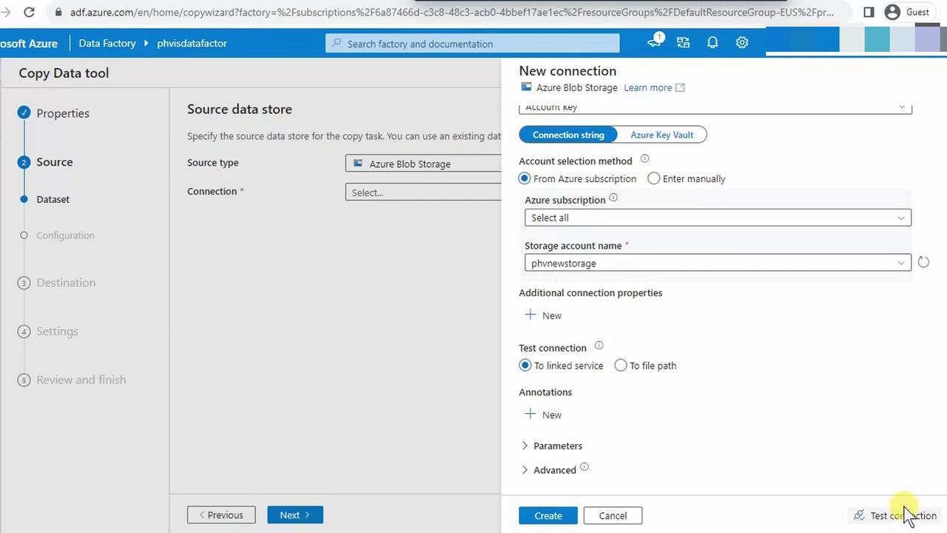Open the Source type dropdown
This screenshot has height=533, width=947.
[x=423, y=164]
